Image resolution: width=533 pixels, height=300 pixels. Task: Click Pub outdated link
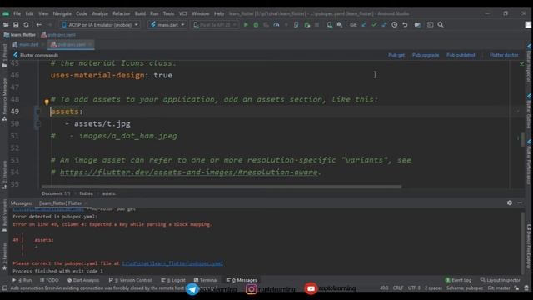pyautogui.click(x=461, y=55)
